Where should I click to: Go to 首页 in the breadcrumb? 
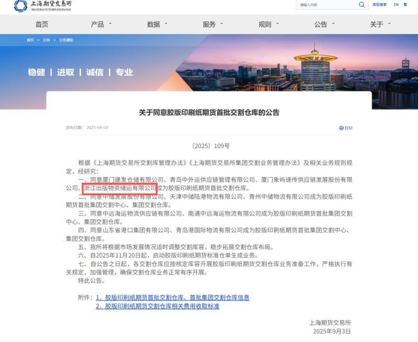tap(31, 40)
